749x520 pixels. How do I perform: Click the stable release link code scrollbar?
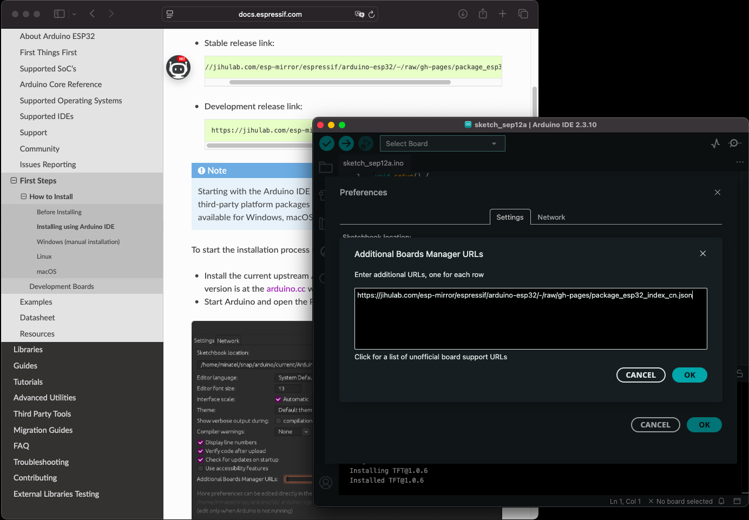point(340,82)
